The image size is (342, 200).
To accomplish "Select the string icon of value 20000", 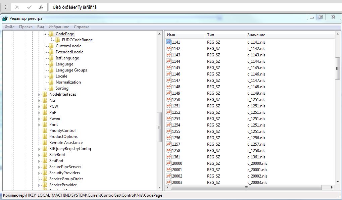I will pyautogui.click(x=169, y=163).
